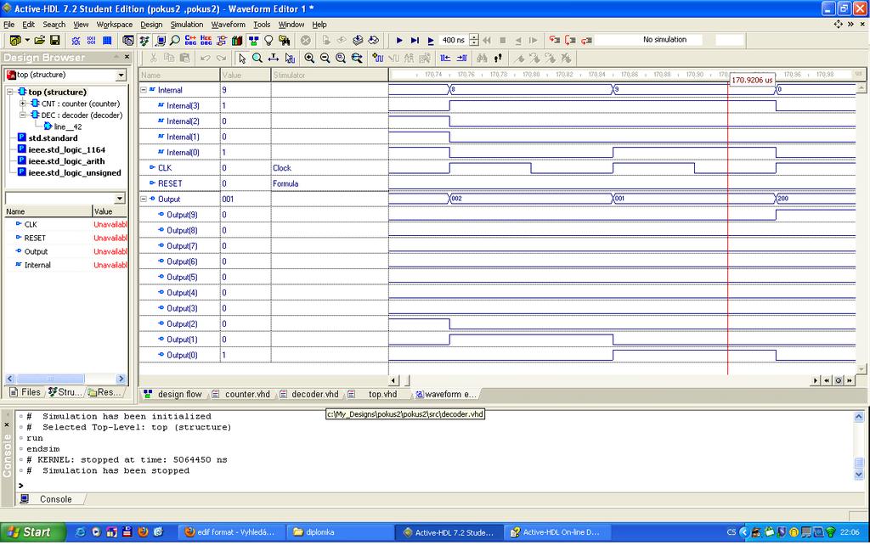870x545 pixels.
Task: Click the blue grid block toolbar icon
Action: (x=107, y=40)
